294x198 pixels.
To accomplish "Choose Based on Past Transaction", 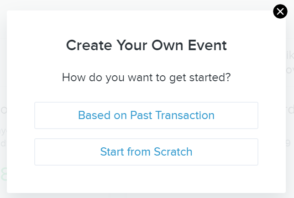I will pos(146,115).
